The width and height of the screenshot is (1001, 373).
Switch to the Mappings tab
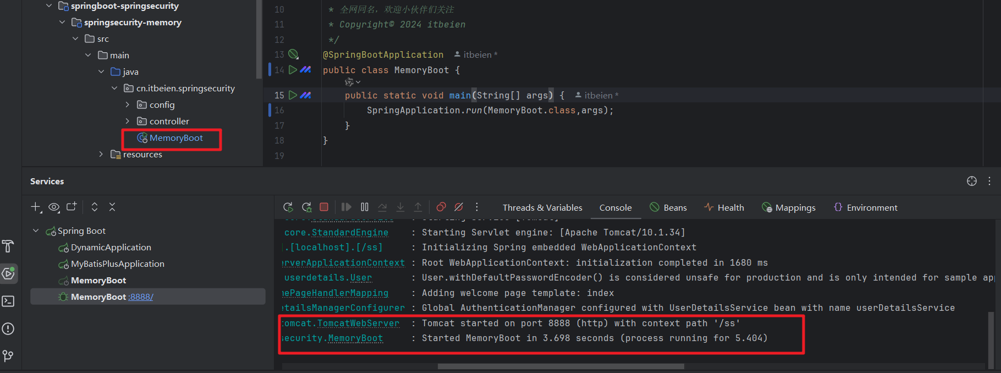[x=789, y=207]
